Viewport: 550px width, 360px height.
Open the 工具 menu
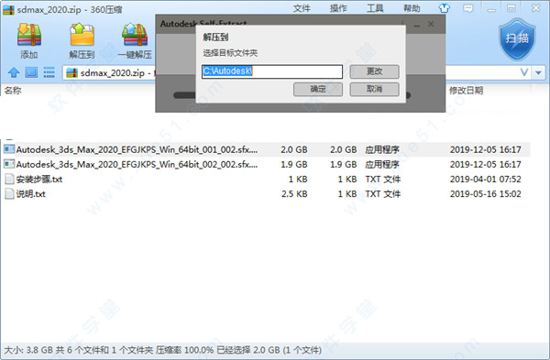375,8
